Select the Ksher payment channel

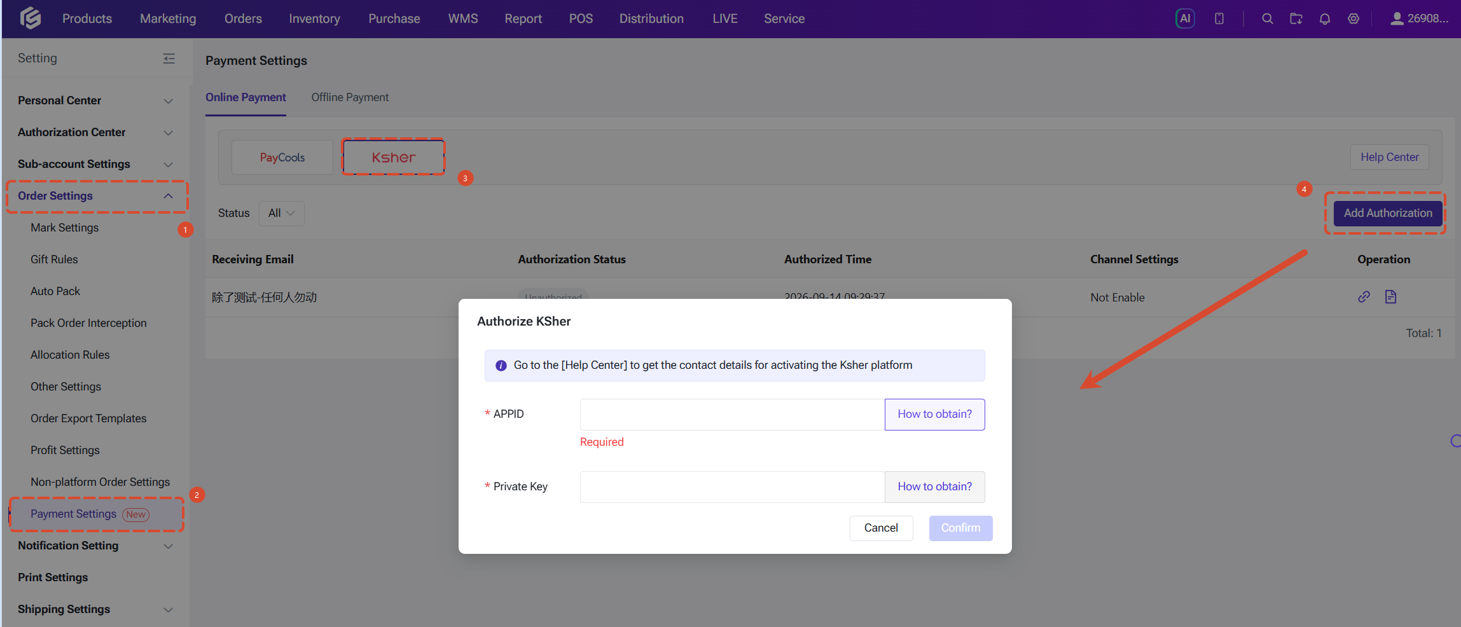click(x=394, y=157)
